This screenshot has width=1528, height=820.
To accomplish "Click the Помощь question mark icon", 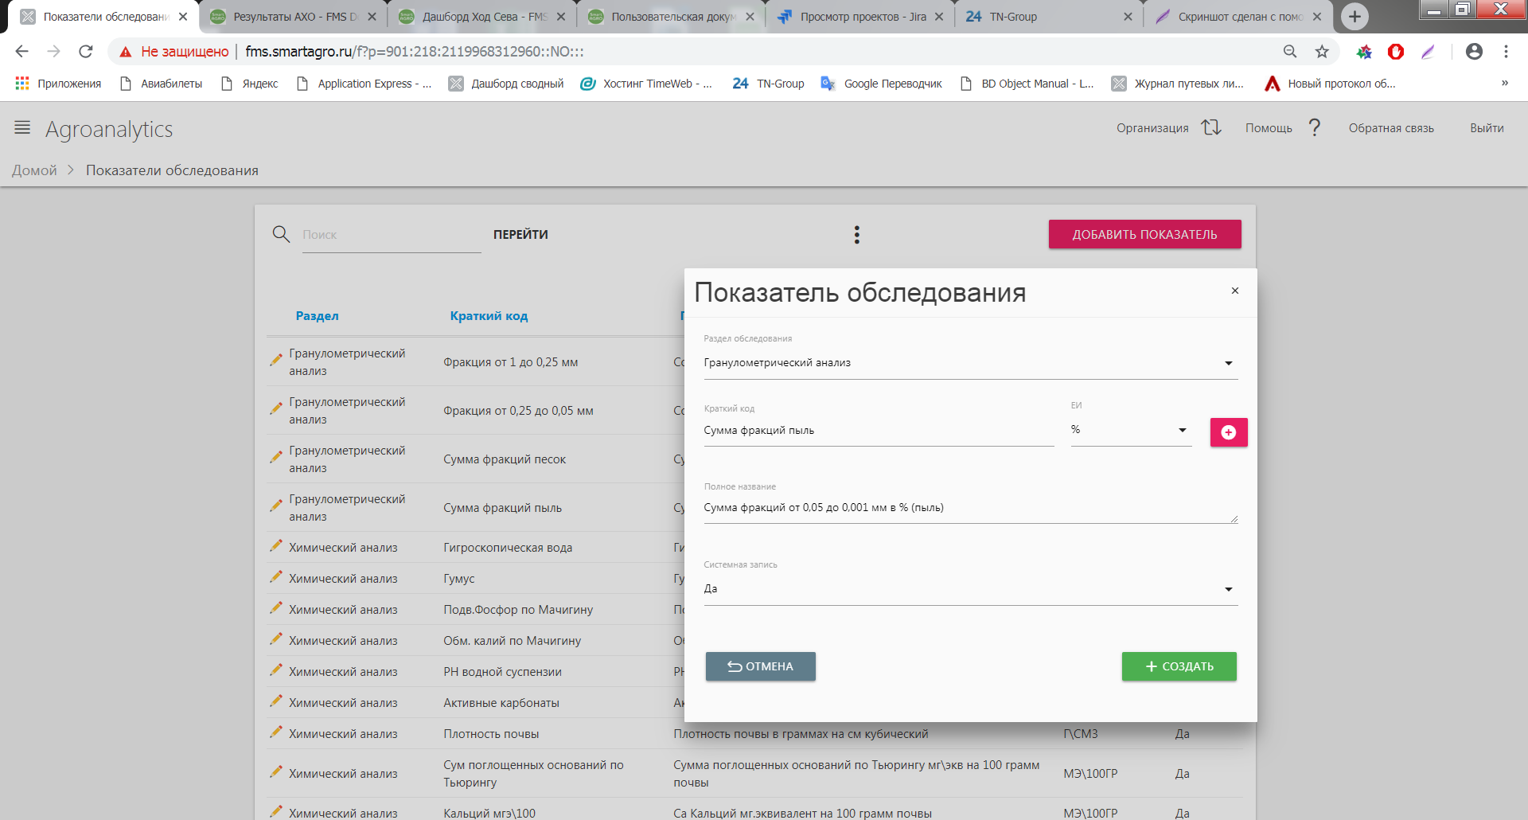I will [1314, 127].
